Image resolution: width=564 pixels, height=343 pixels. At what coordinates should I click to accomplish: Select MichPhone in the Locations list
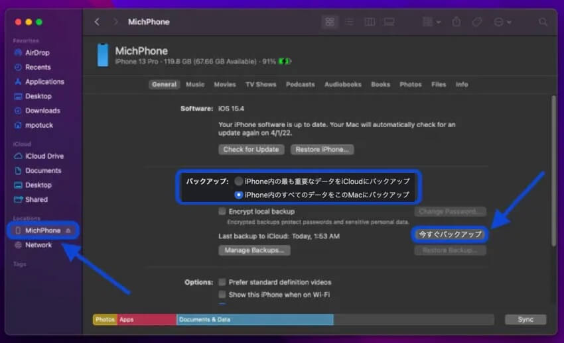point(42,230)
